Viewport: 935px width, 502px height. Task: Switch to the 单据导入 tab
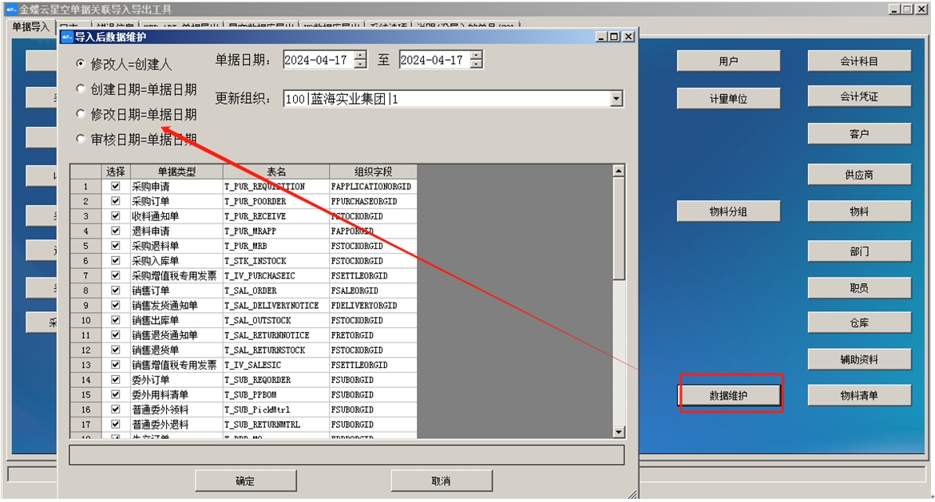pos(31,27)
